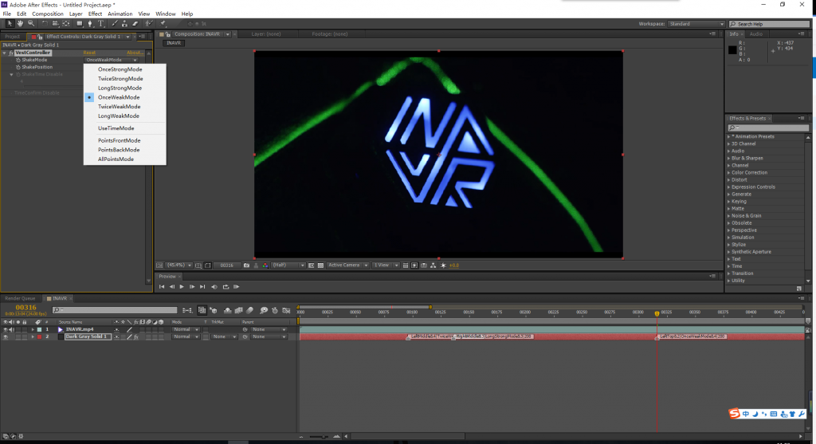The image size is (816, 444).
Task: Click About link for VestController
Action: (x=134, y=53)
